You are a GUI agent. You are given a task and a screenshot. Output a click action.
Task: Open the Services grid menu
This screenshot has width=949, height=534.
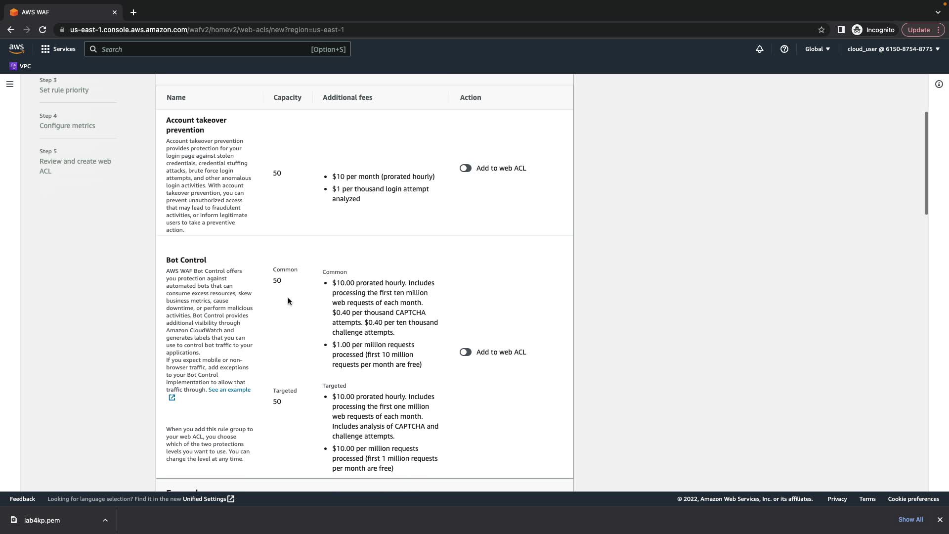click(45, 49)
